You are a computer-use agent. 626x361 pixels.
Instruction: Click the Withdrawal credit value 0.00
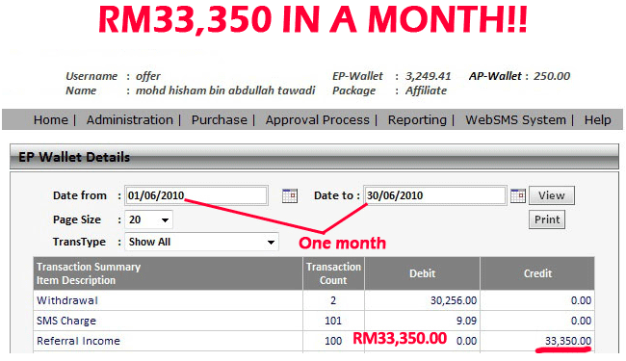pyautogui.click(x=581, y=300)
